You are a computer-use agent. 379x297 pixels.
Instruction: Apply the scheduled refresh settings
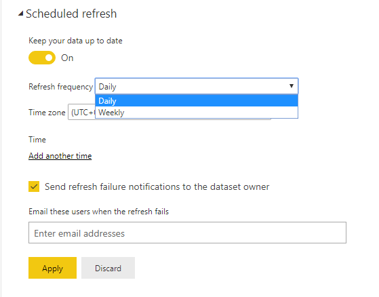52,268
